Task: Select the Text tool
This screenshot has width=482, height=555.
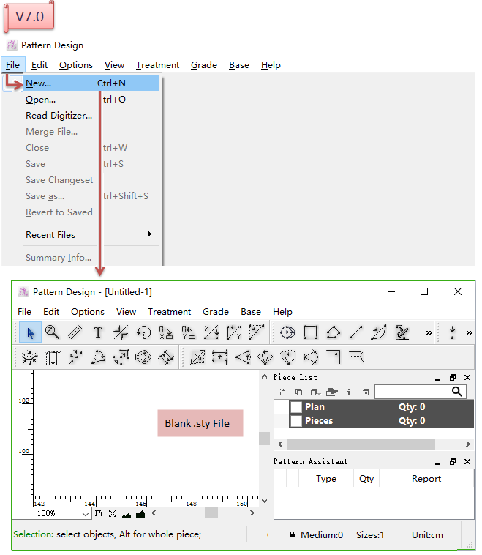Action: (x=97, y=332)
